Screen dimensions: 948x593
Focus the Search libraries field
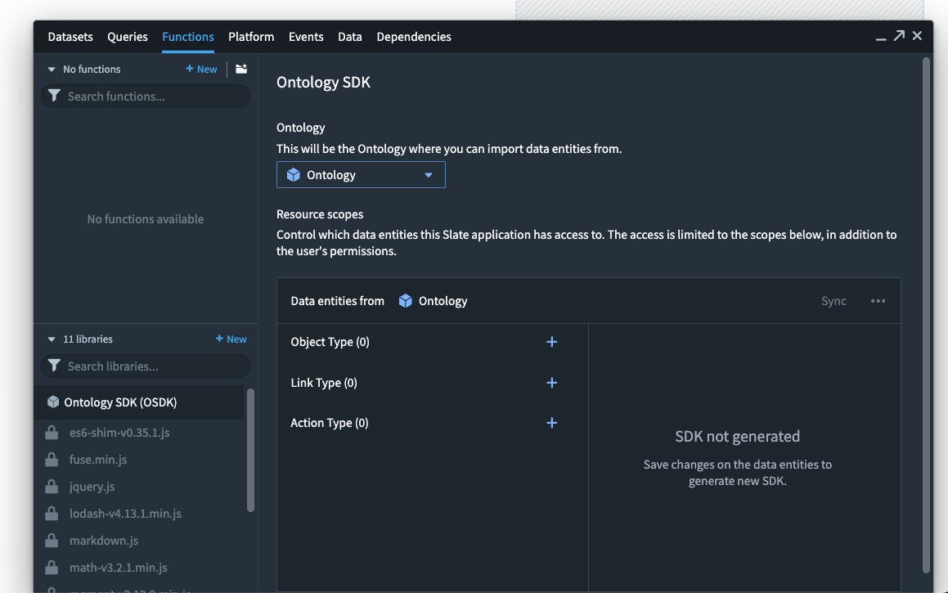coord(146,366)
